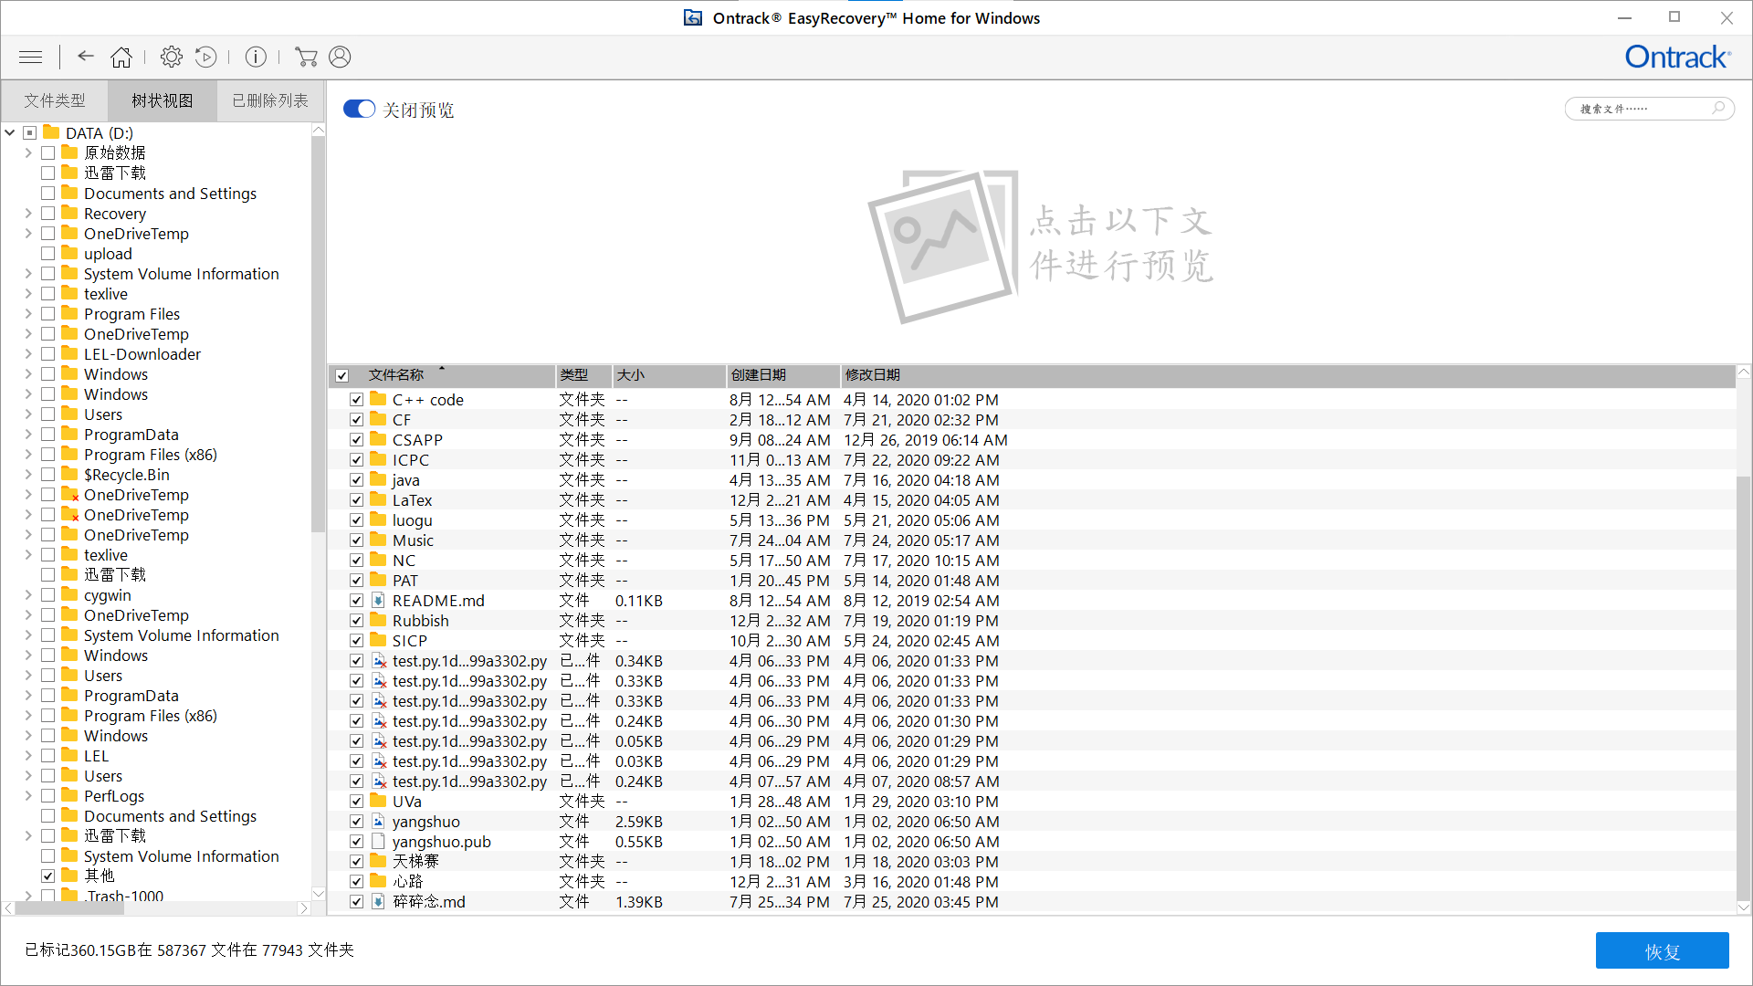Click the $Recycle.Bin folder icon
The height and width of the screenshot is (986, 1753).
[70, 474]
